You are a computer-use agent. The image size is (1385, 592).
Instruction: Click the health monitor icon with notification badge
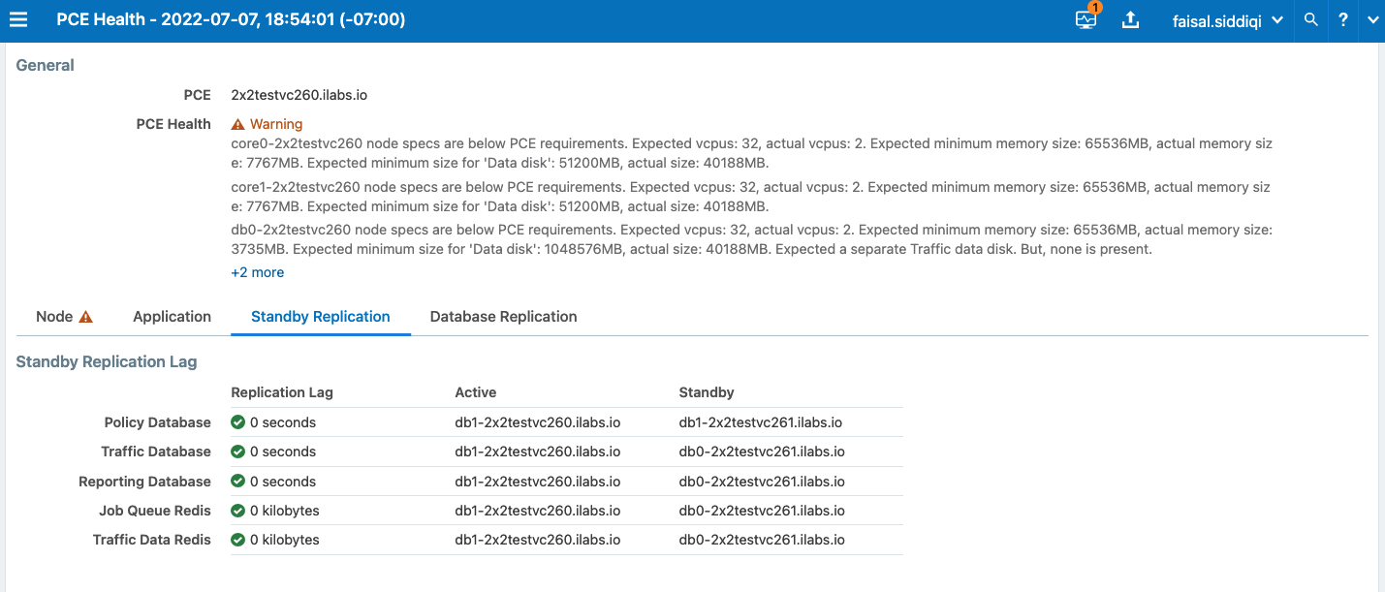tap(1085, 19)
